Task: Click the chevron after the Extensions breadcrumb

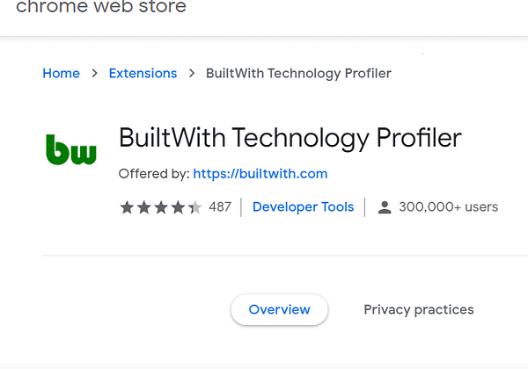Action: [191, 74]
